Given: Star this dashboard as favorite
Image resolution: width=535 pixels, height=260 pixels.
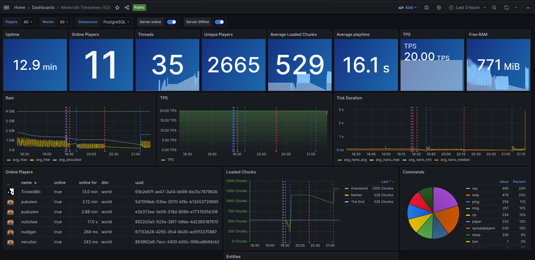Looking at the screenshot, I should [117, 8].
